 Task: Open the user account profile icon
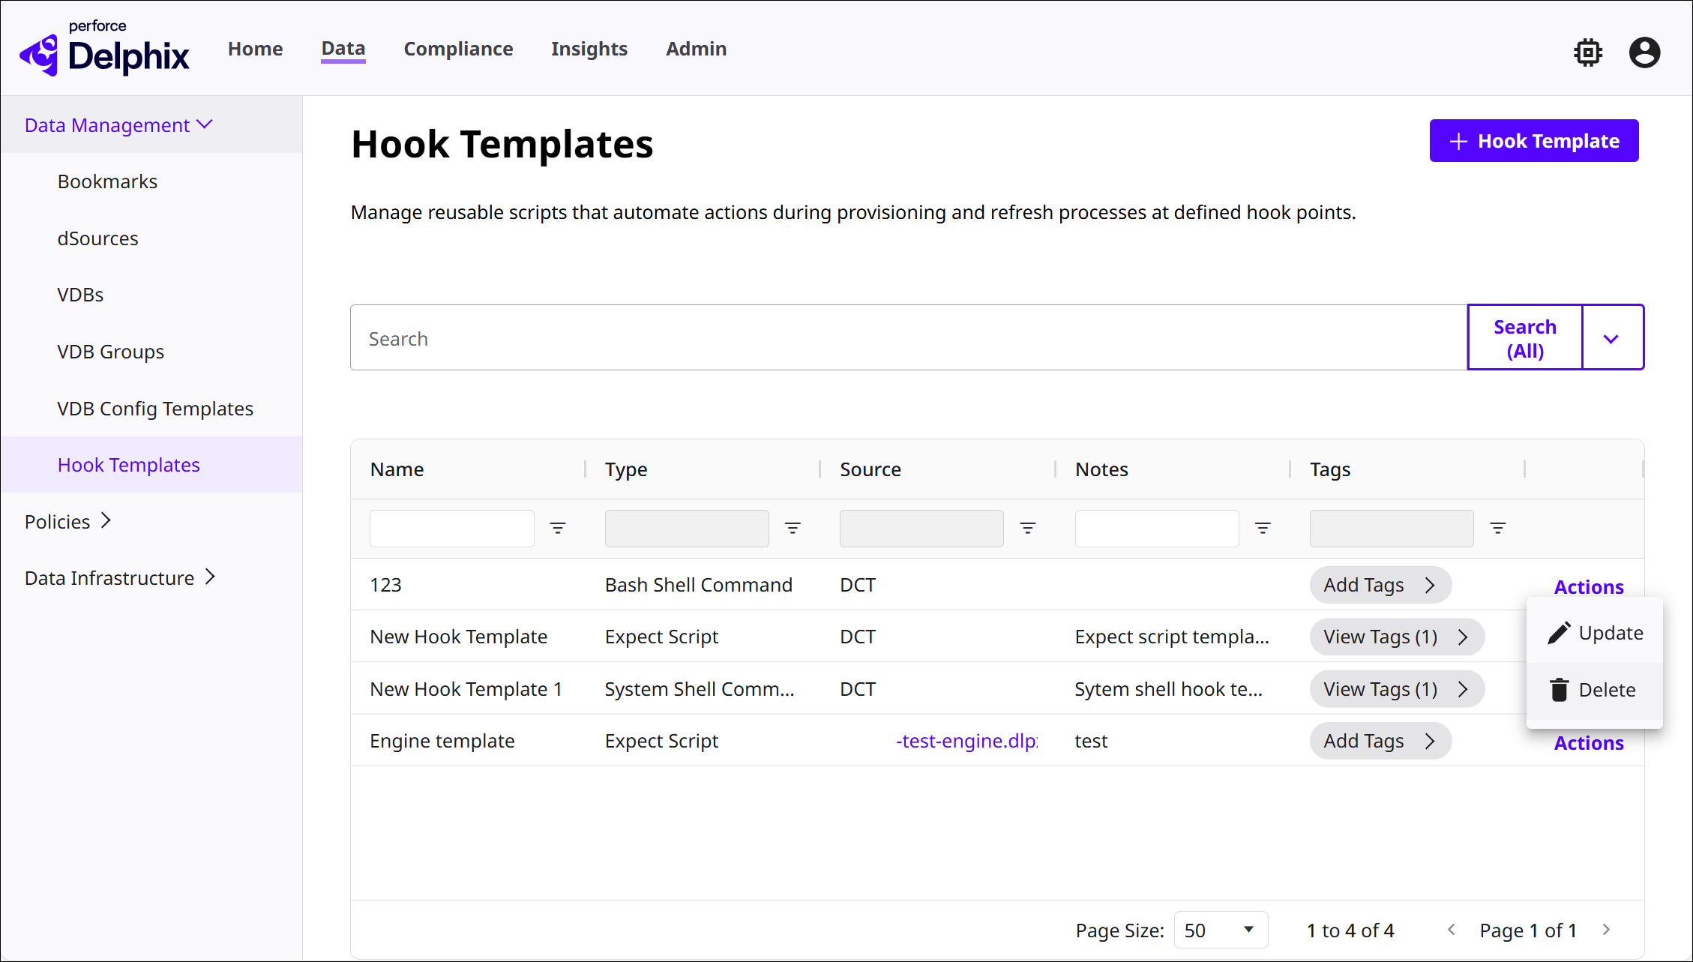1644,52
